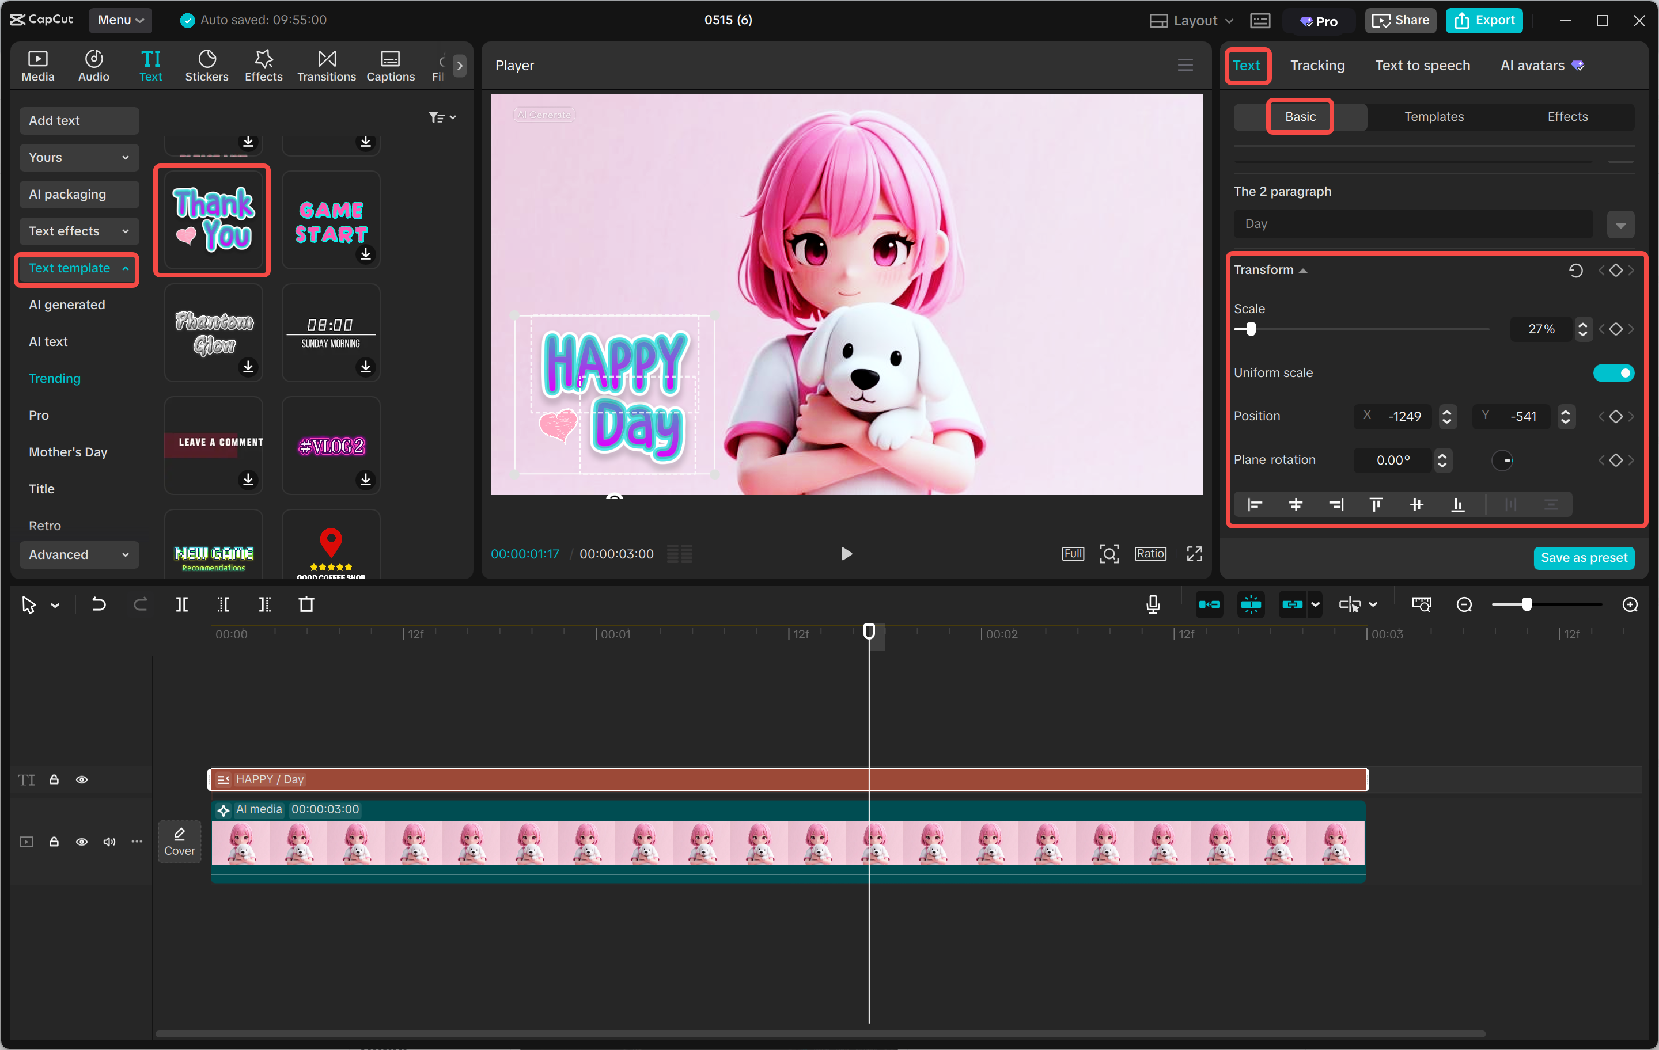This screenshot has height=1050, width=1659.
Task: Disable the Uniform scale toggle
Action: pyautogui.click(x=1613, y=372)
